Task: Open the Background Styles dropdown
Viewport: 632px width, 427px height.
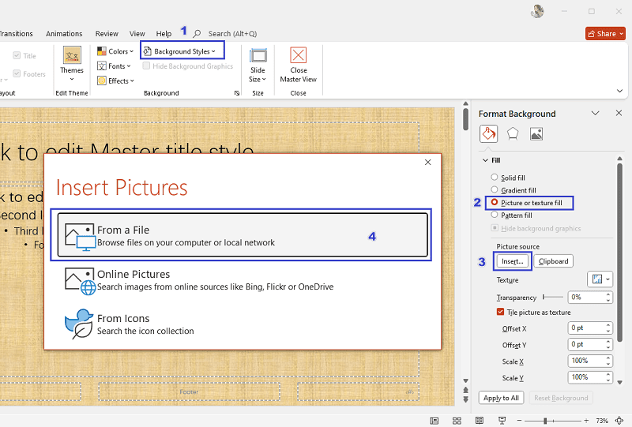Action: coord(182,51)
